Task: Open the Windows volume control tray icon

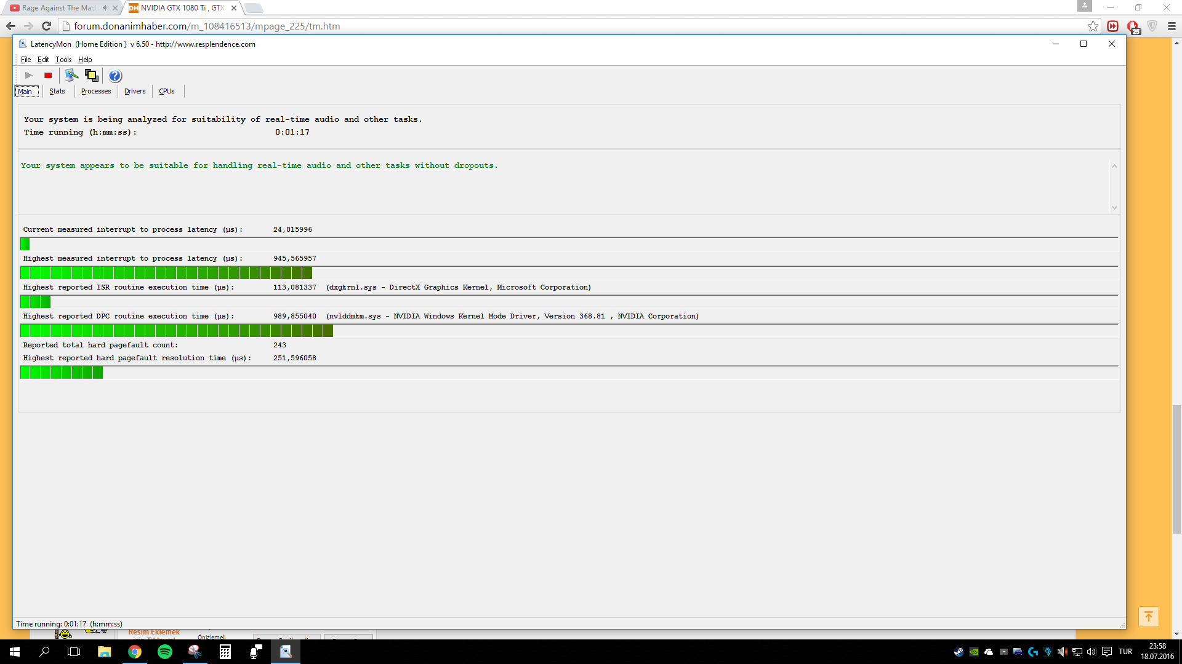Action: [x=1092, y=652]
